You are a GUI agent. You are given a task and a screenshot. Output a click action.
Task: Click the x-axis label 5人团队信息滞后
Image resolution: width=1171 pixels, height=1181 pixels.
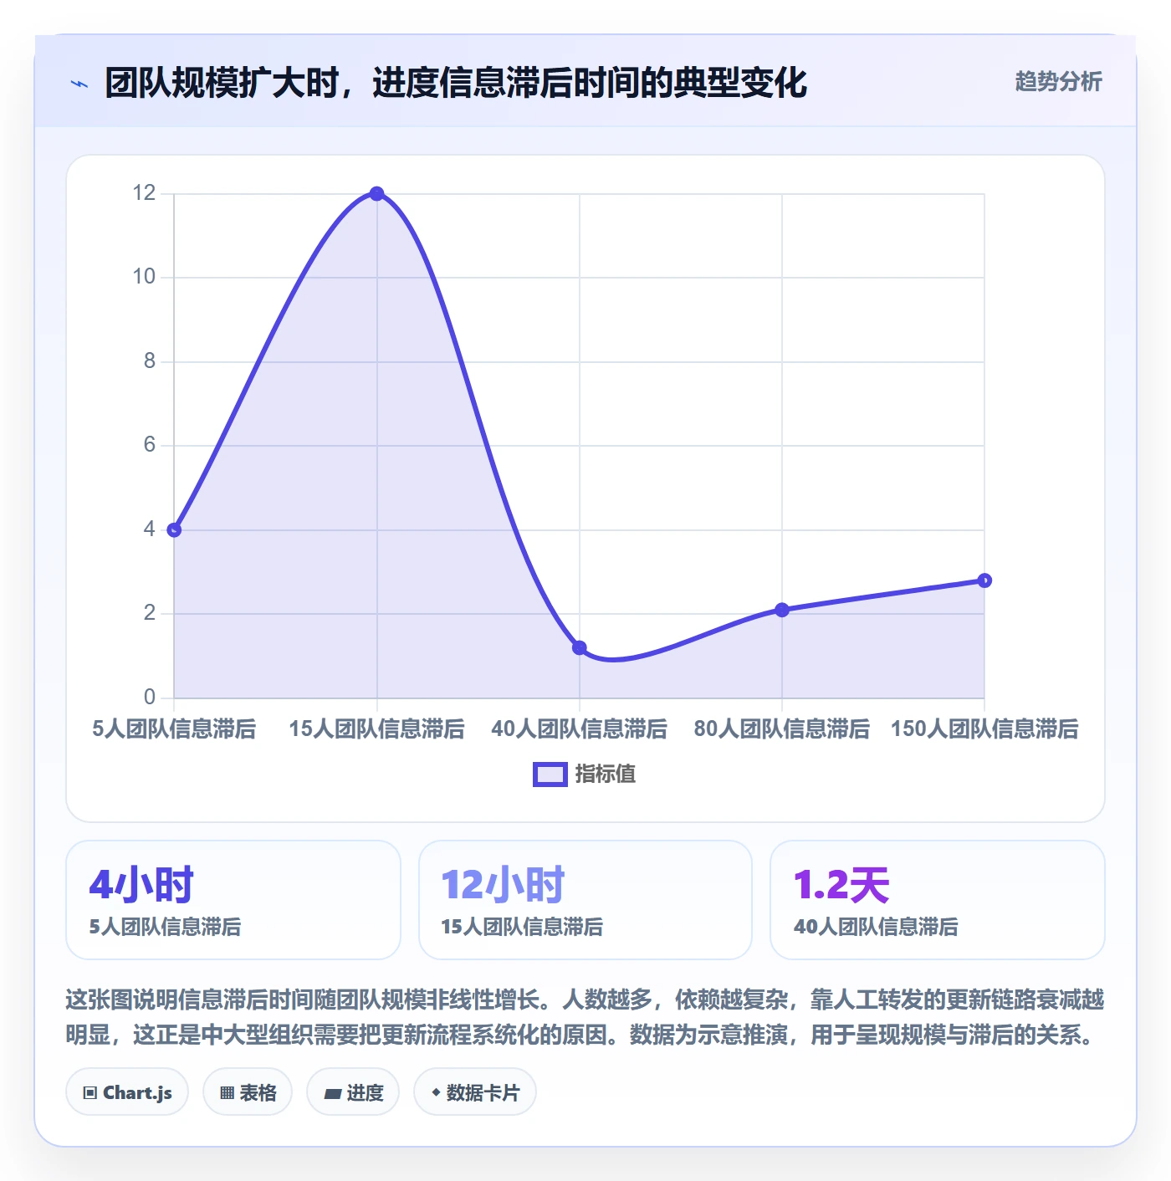pos(174,729)
